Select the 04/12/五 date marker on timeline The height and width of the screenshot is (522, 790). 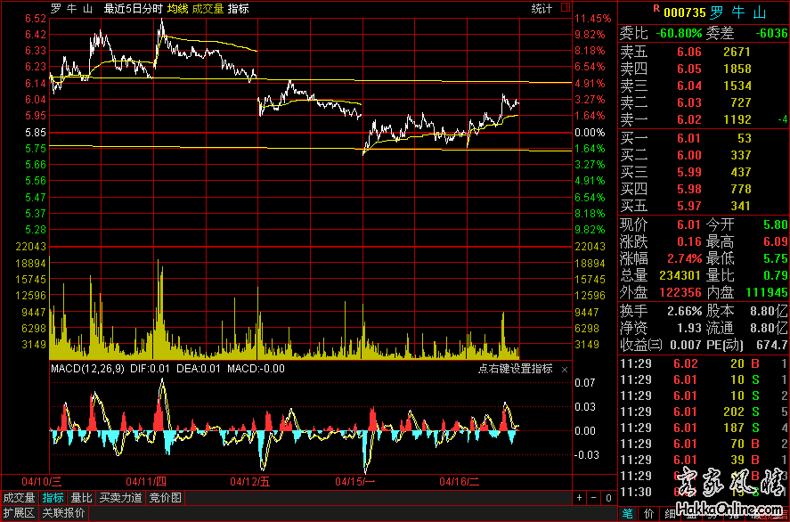tap(249, 482)
